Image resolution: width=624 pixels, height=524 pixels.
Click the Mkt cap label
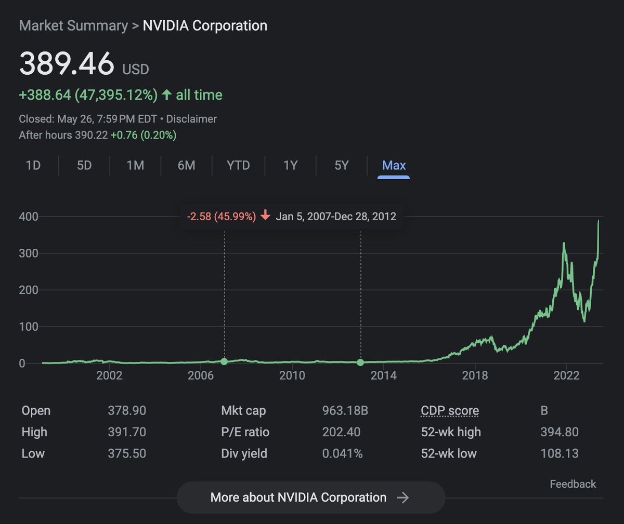pos(243,410)
